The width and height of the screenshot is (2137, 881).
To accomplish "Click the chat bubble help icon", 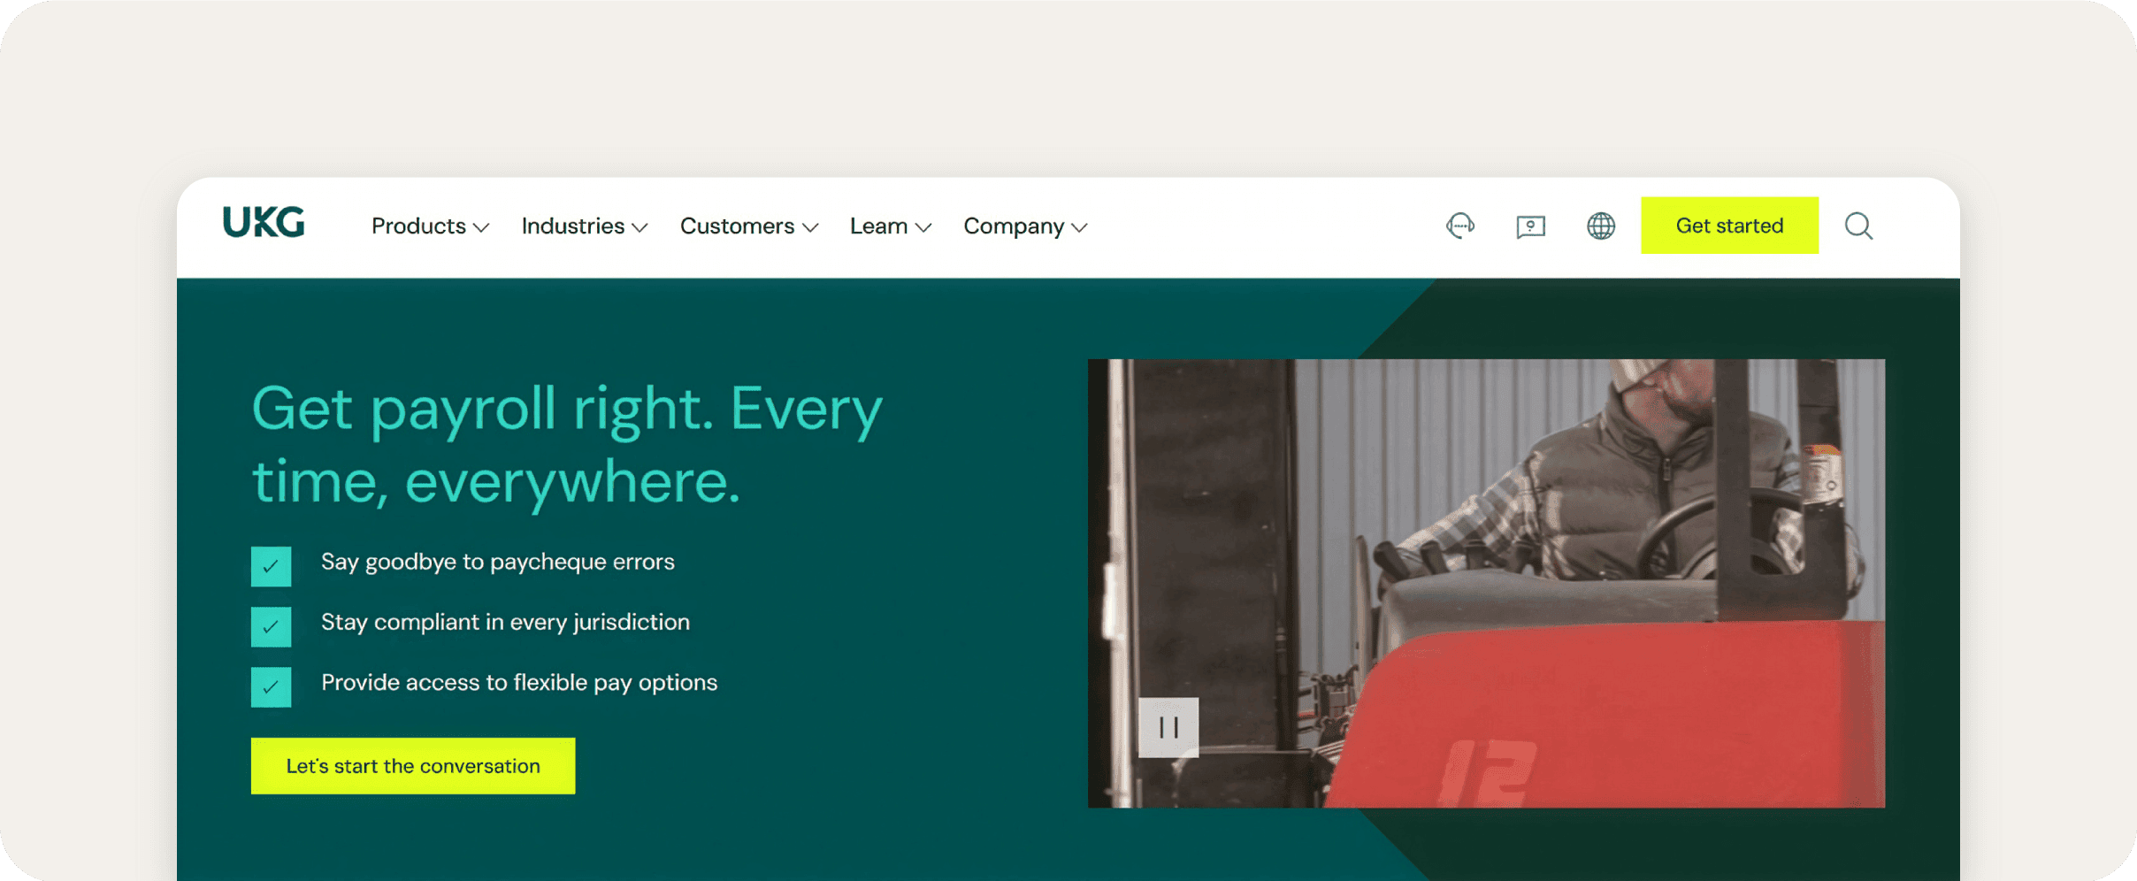I will click(1530, 227).
